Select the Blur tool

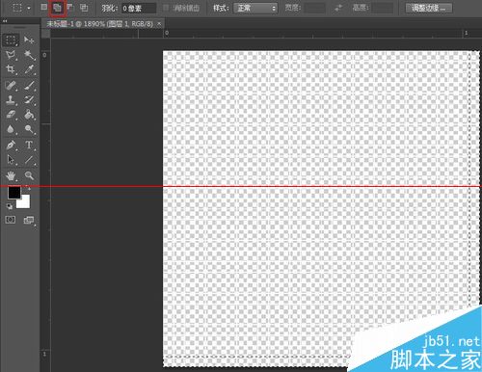pyautogui.click(x=11, y=129)
